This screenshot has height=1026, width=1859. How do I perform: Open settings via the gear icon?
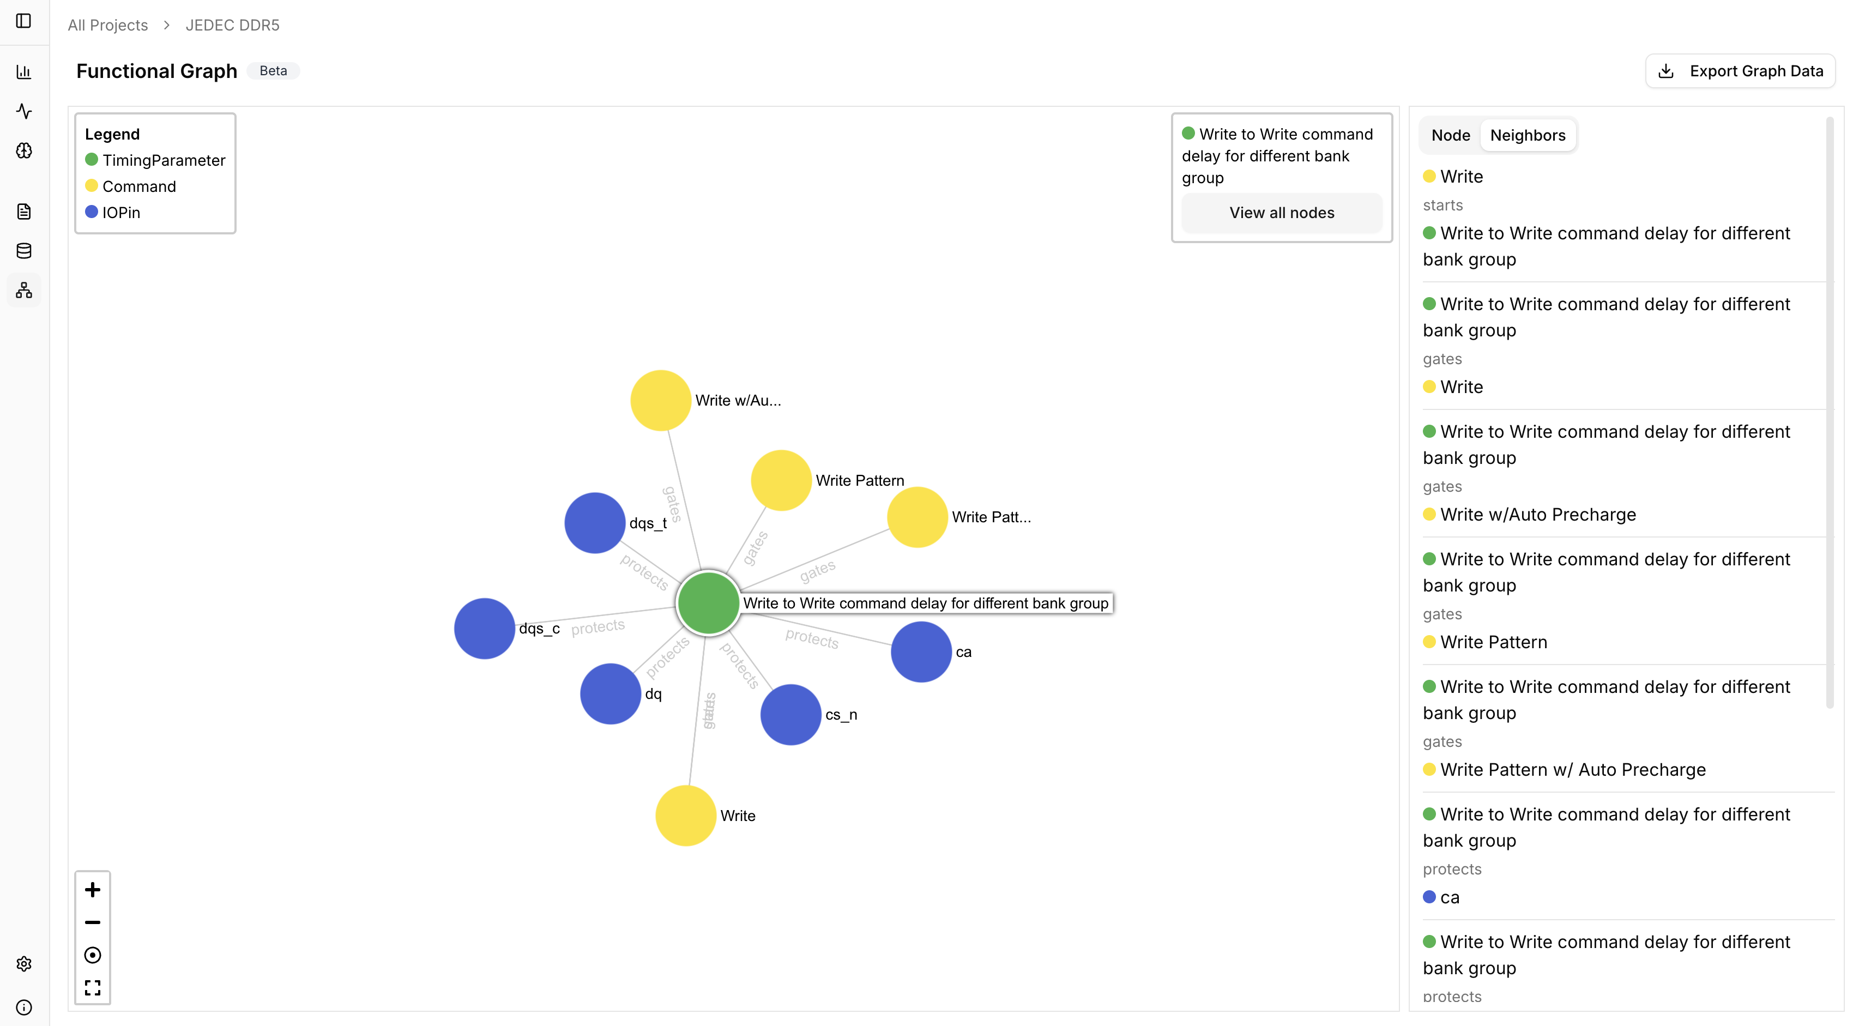25,963
